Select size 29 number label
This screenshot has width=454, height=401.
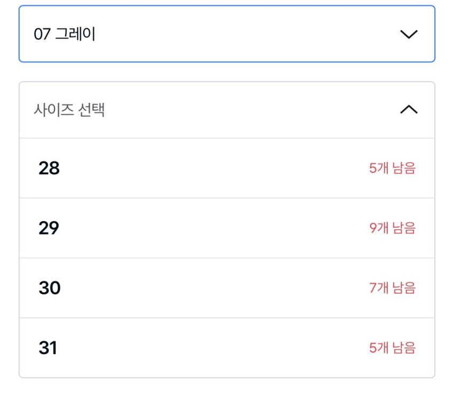49,228
